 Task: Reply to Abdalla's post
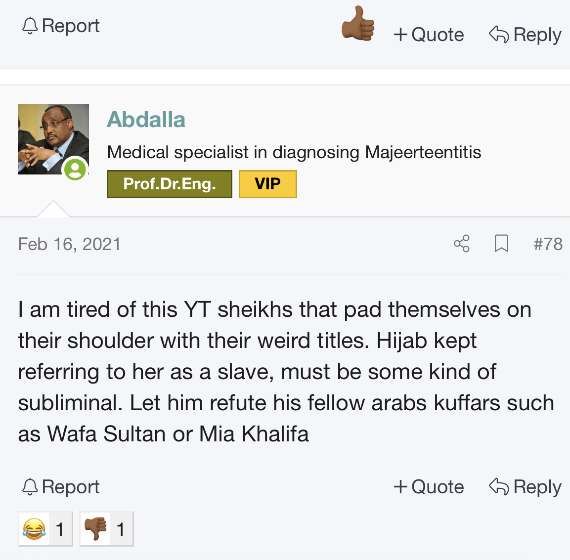click(x=525, y=487)
